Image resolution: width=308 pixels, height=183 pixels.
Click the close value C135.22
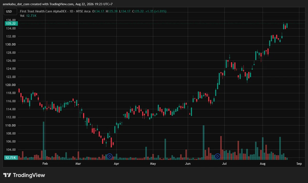(x=138, y=11)
